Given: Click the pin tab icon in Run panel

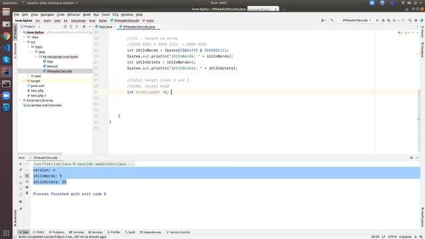Looking at the screenshot, I should point(21,209).
